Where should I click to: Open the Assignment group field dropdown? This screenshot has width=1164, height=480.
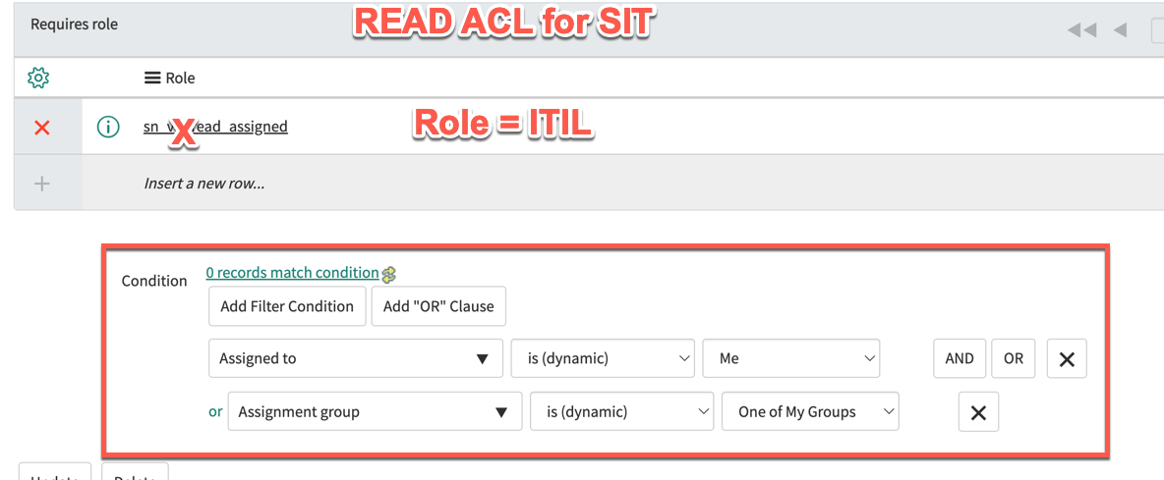tap(375, 412)
